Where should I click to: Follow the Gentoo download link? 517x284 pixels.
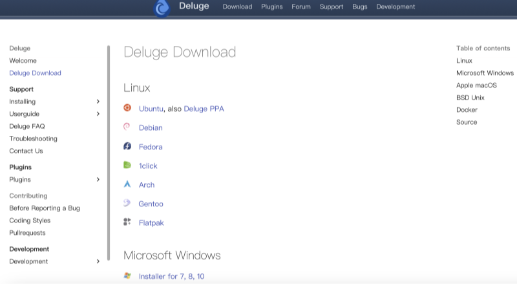pyautogui.click(x=151, y=204)
